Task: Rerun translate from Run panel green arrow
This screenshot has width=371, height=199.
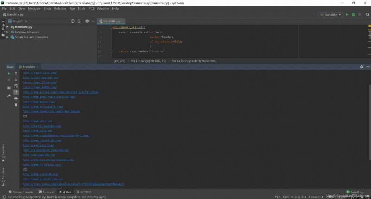Action: point(9,74)
